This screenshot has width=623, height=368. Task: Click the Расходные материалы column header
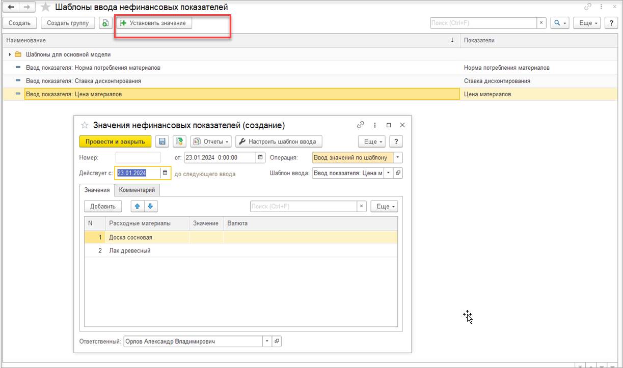click(x=147, y=223)
